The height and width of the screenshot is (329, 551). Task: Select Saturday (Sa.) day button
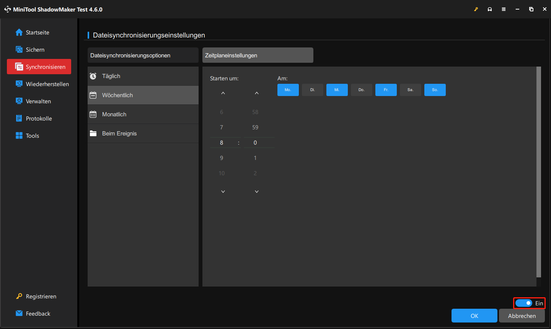point(411,90)
